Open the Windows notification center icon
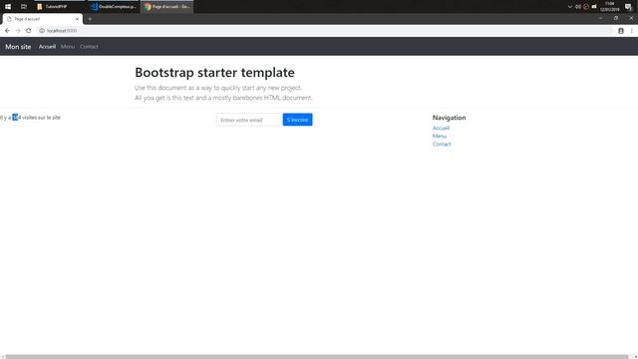Image resolution: width=638 pixels, height=359 pixels. [x=628, y=7]
